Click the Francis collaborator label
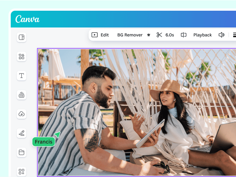This screenshot has width=236, height=177. coord(44,142)
